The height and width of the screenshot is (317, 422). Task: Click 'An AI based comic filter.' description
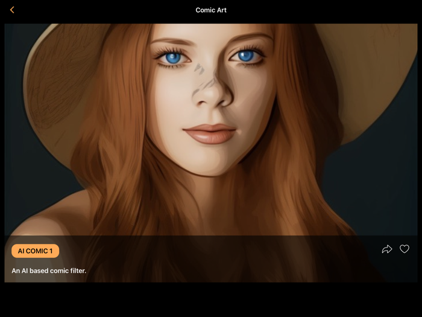tap(49, 271)
